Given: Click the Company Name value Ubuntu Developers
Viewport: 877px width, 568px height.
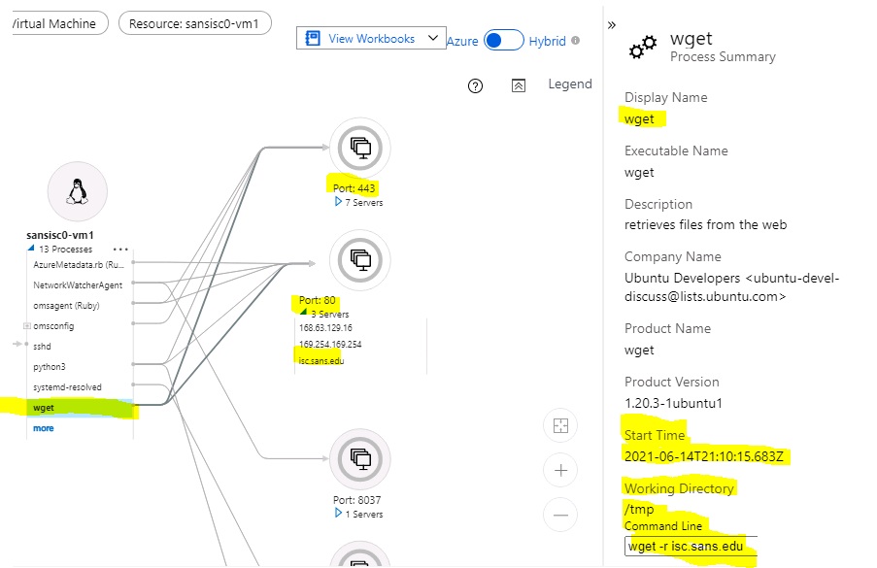Looking at the screenshot, I should click(732, 287).
